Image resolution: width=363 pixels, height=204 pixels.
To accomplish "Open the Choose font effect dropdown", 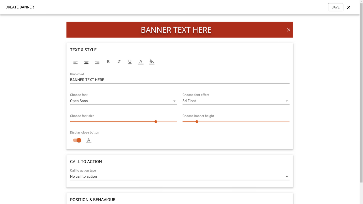I will pyautogui.click(x=236, y=101).
